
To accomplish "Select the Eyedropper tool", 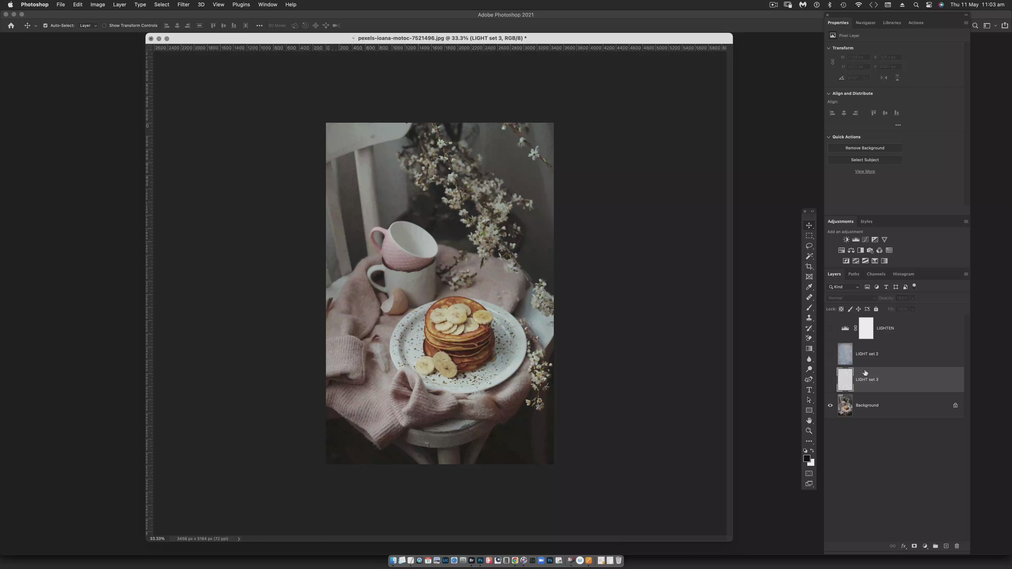I will tap(809, 287).
